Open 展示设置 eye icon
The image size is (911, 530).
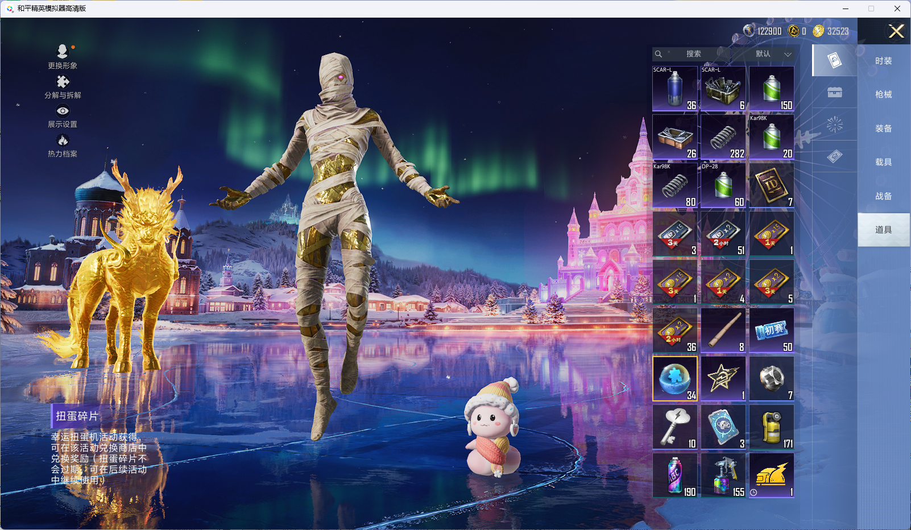coord(63,111)
